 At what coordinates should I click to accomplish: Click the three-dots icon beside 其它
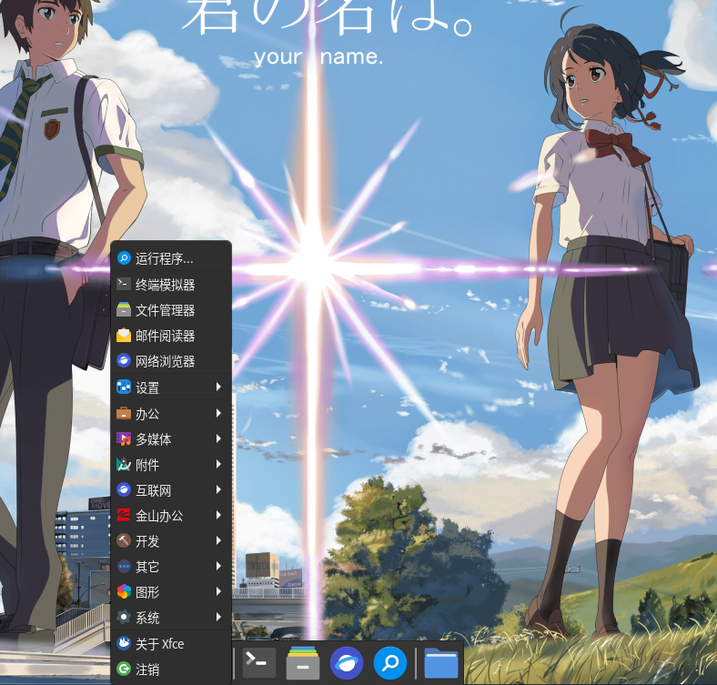point(124,567)
